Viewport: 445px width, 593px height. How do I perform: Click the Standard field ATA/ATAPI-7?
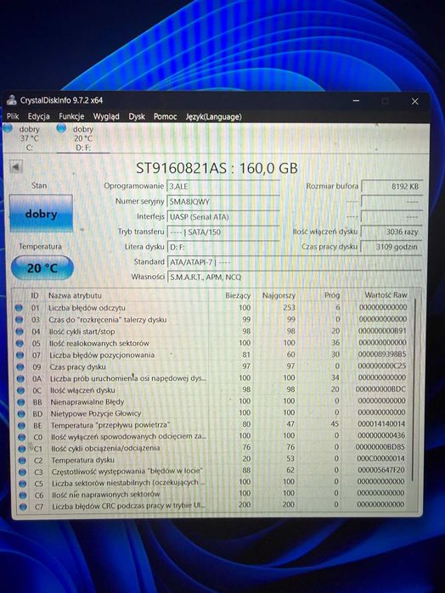point(295,261)
